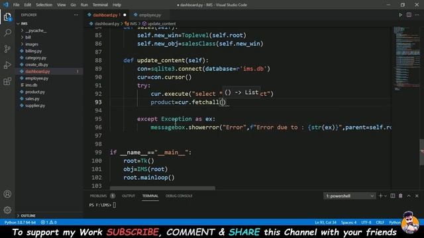
Task: Open the Accounts icon in activity bar
Action: click(x=7, y=194)
